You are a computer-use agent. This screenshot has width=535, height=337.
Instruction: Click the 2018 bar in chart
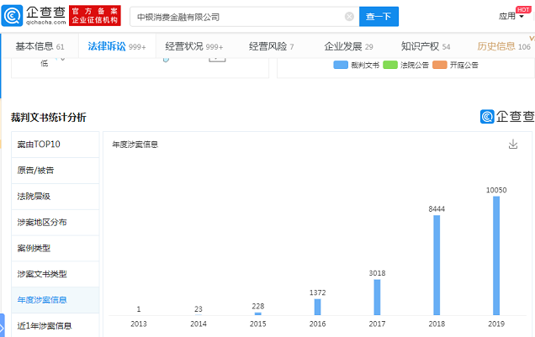[x=437, y=265]
